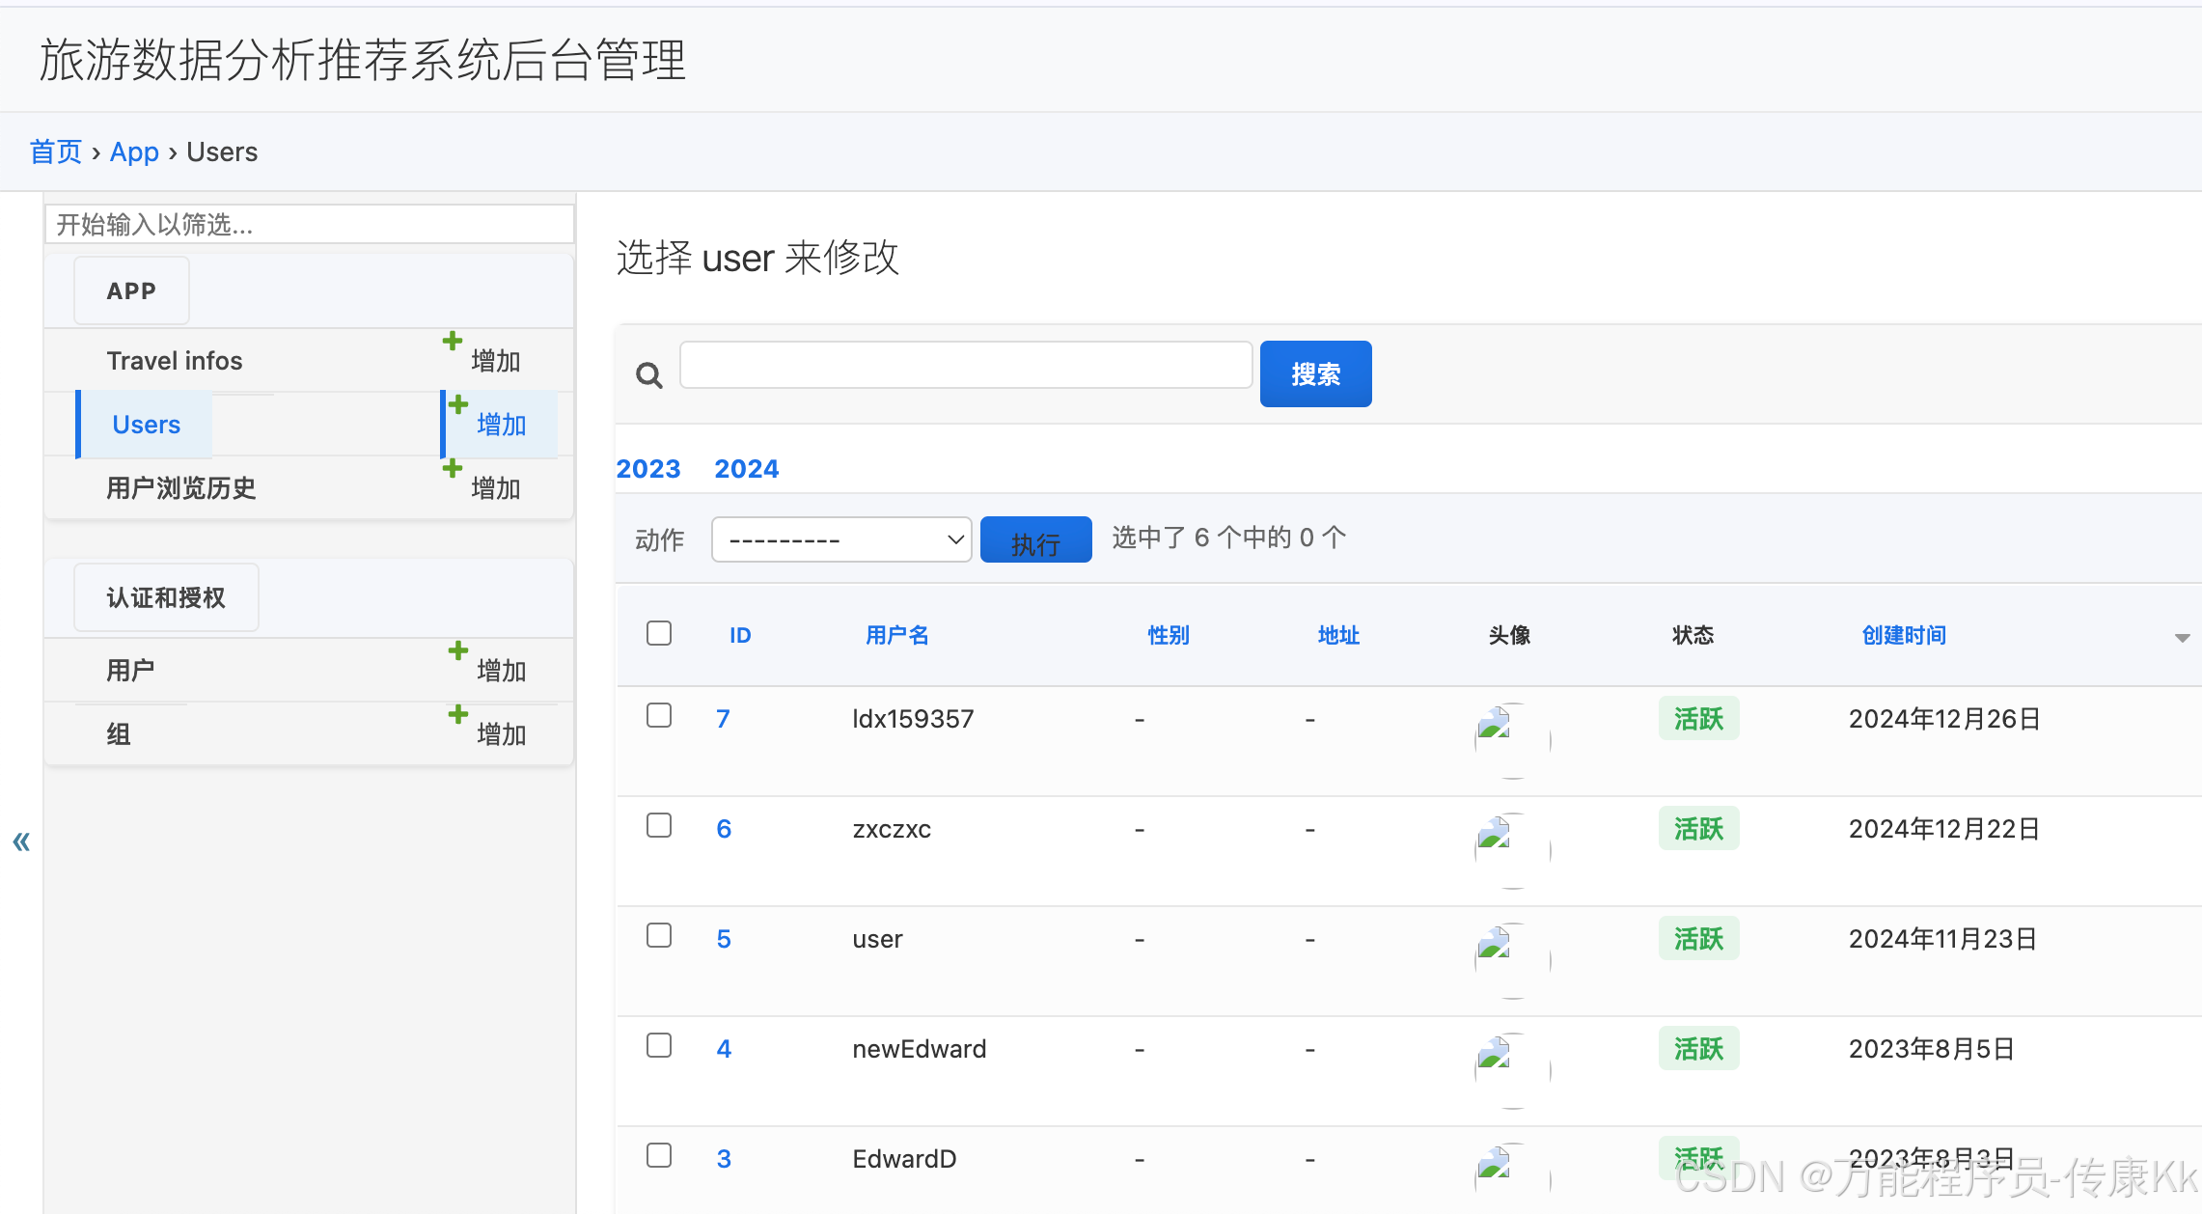
Task: Open Travel infos in sidebar
Action: (x=175, y=361)
